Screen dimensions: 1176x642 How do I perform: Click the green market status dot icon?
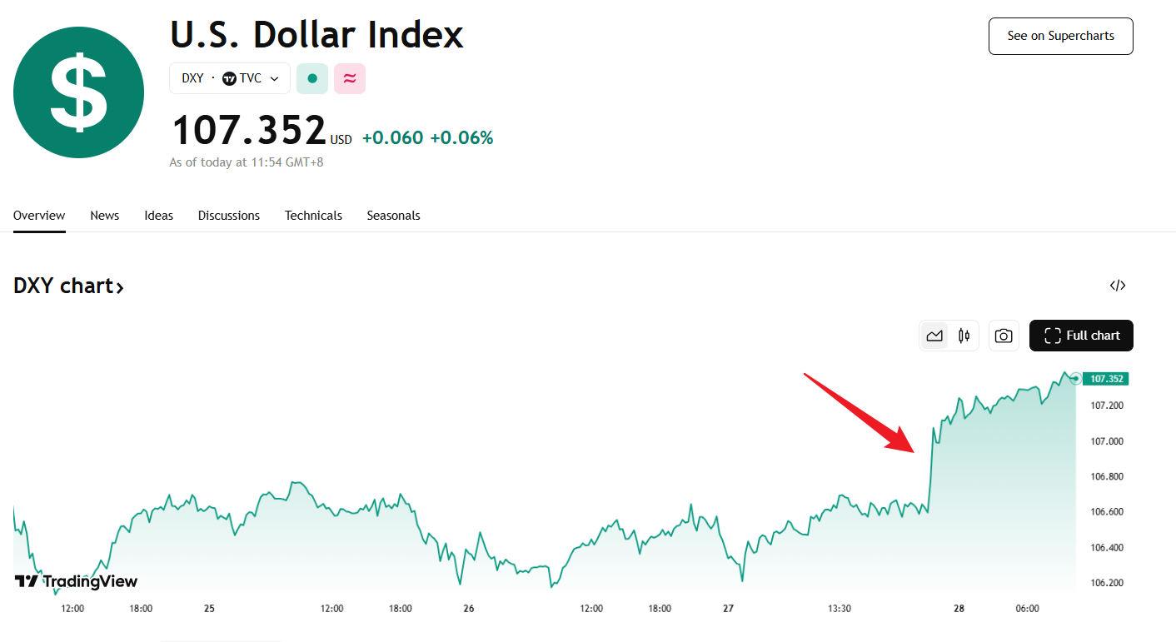coord(312,78)
